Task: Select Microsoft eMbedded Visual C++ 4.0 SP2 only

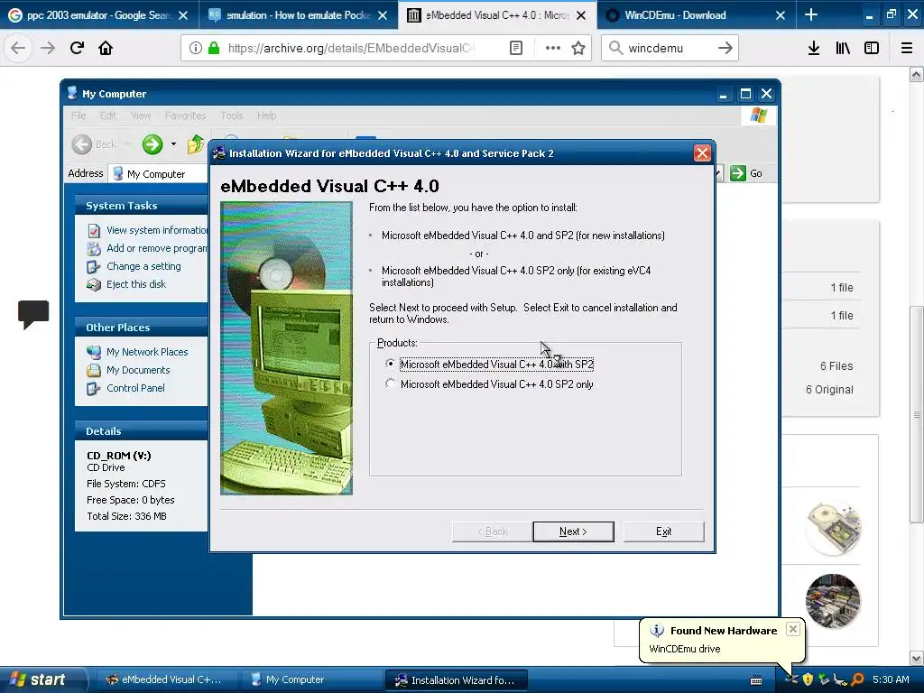Action: (x=390, y=383)
